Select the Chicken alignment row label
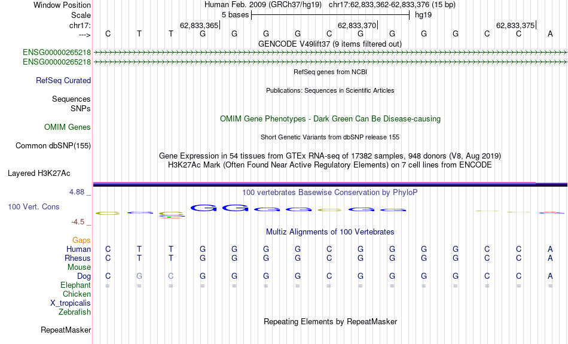The width and height of the screenshot is (568, 344). click(x=77, y=294)
